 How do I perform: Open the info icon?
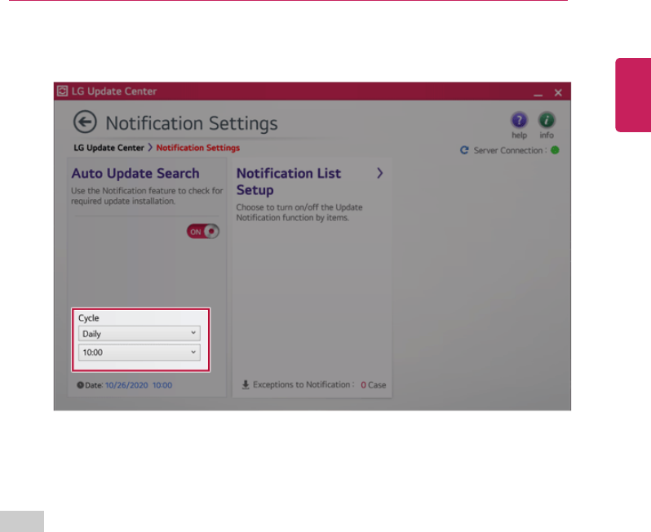click(547, 121)
